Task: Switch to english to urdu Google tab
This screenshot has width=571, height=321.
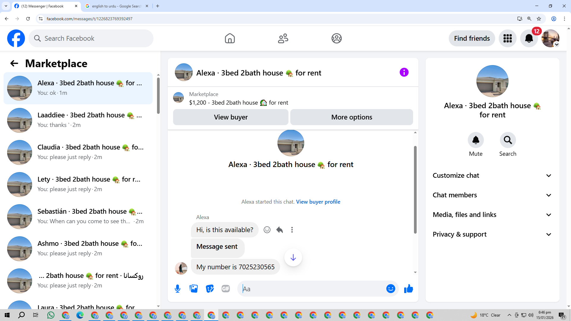Action: (116, 6)
